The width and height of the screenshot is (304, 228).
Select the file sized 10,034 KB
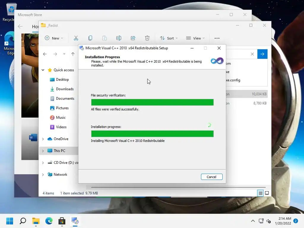pos(247,94)
